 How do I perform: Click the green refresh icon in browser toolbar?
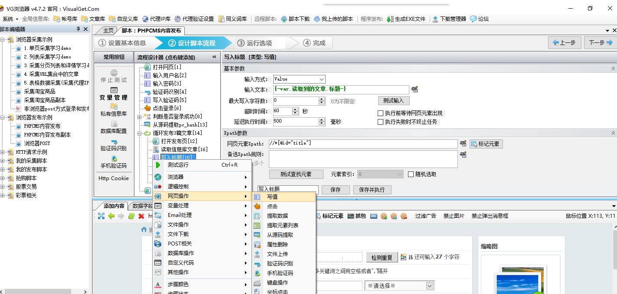131,216
